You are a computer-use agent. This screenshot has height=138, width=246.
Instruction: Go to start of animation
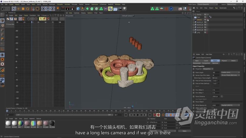pos(126,115)
